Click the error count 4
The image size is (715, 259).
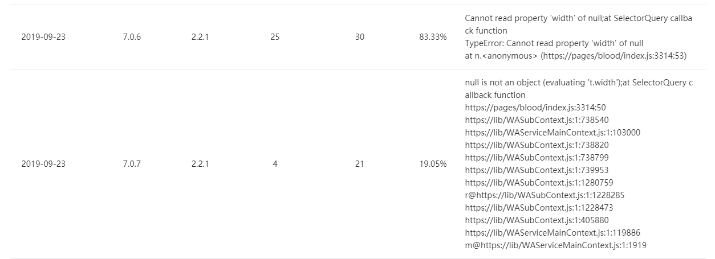coord(275,164)
